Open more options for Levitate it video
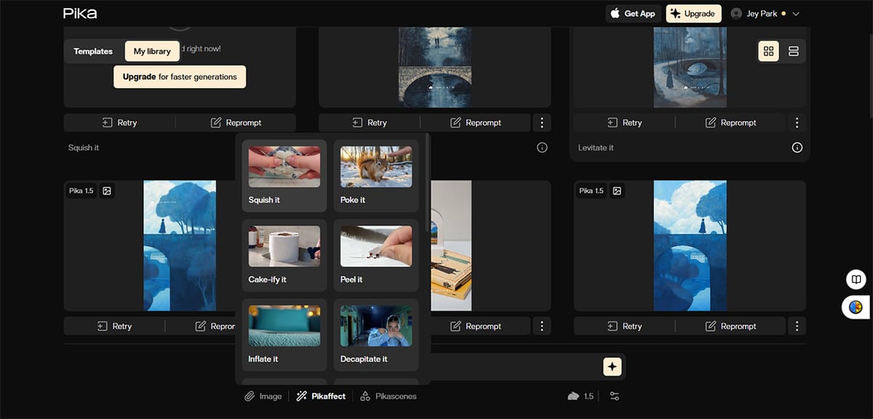 pos(797,122)
